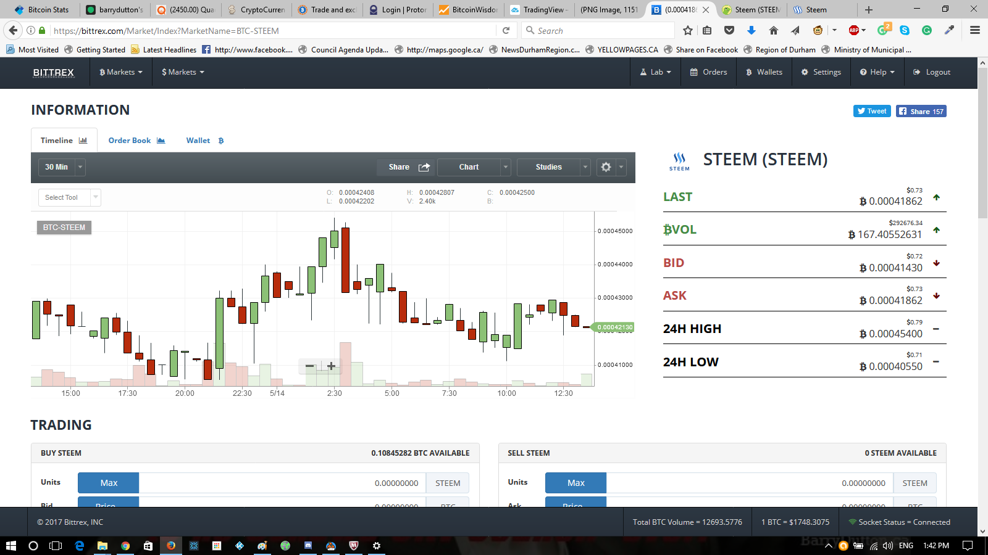Screen dimensions: 988x555
Task: Expand the settings gear dropdown arrow
Action: point(621,167)
